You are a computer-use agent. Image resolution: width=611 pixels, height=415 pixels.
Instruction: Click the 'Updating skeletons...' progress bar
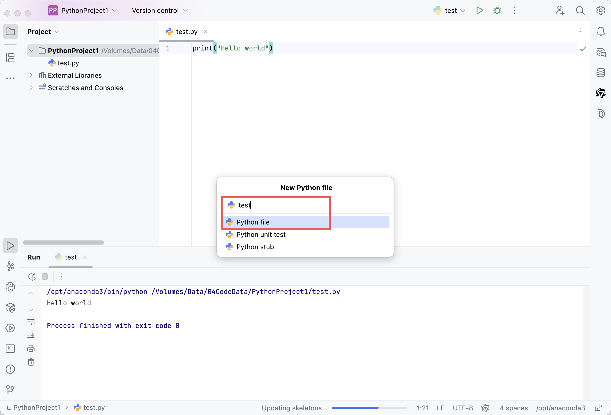pyautogui.click(x=369, y=408)
